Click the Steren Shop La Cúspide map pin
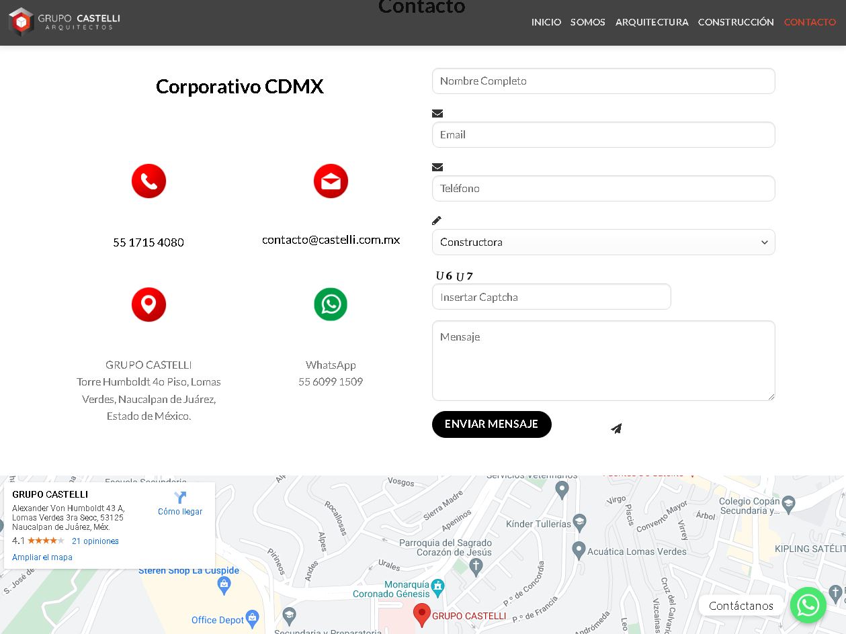The height and width of the screenshot is (634, 846). tap(224, 586)
